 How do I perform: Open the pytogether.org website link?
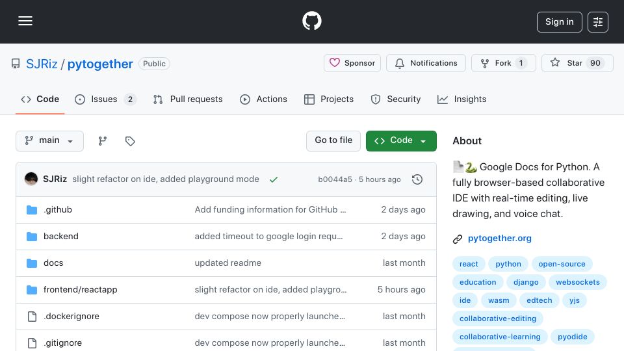tap(499, 239)
